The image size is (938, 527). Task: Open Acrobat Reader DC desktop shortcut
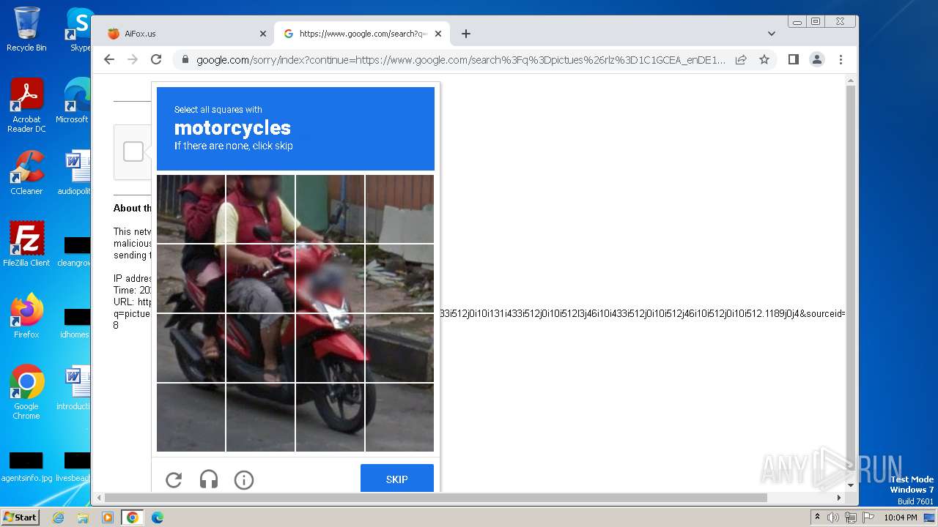[26, 105]
